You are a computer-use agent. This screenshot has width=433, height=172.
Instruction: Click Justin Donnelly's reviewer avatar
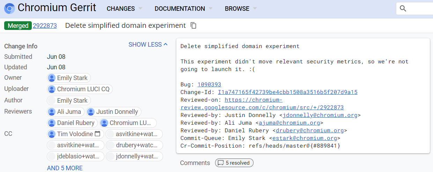[91, 112]
